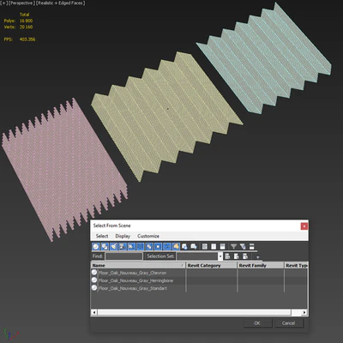343x343 pixels.
Task: Click the FPS statistic value 403.356
Action: [x=27, y=39]
